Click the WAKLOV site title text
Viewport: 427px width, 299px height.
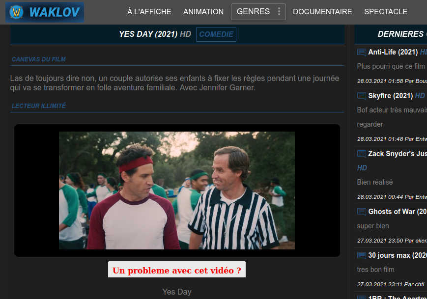point(54,12)
